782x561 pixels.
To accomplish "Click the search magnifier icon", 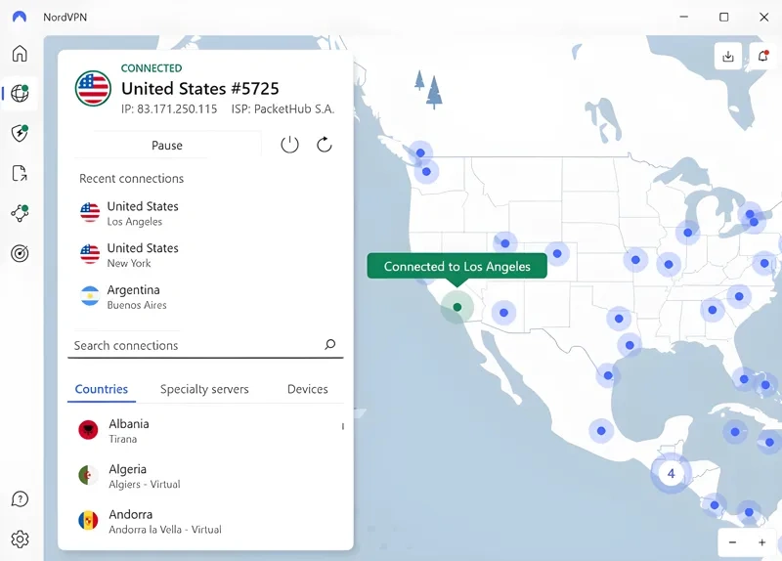I will pyautogui.click(x=330, y=344).
